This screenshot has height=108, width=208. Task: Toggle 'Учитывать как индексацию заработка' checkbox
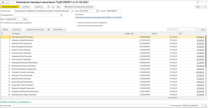click(2, 23)
